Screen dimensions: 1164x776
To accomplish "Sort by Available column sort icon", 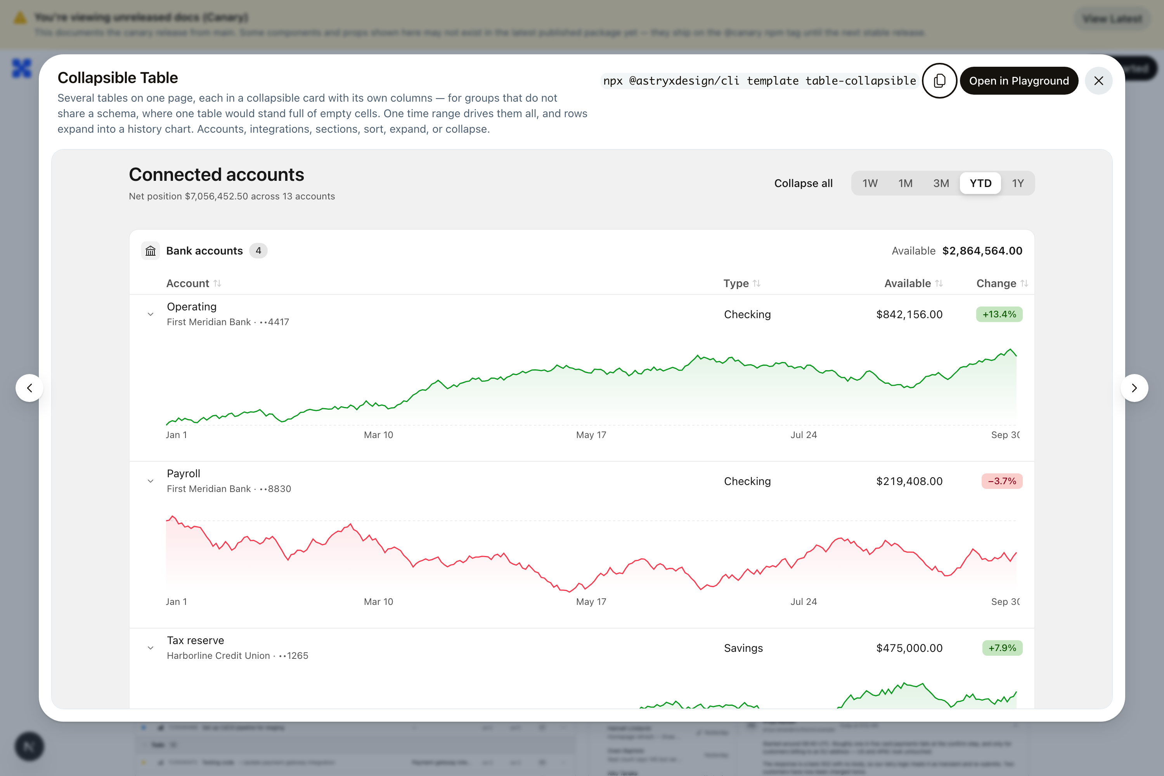I will point(939,283).
